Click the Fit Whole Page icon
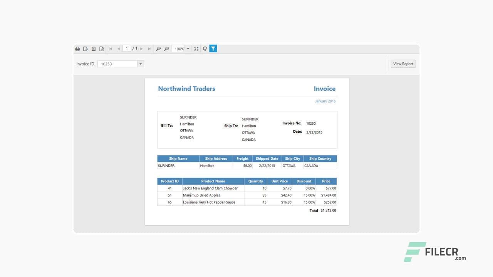 pos(196,49)
